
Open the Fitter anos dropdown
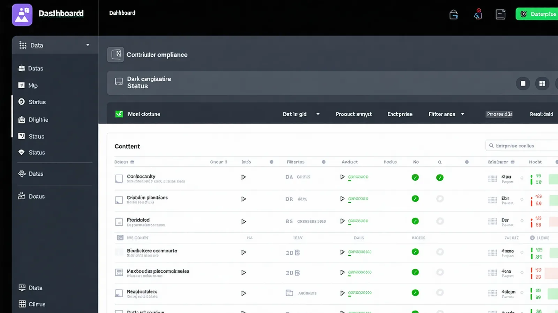coord(446,114)
